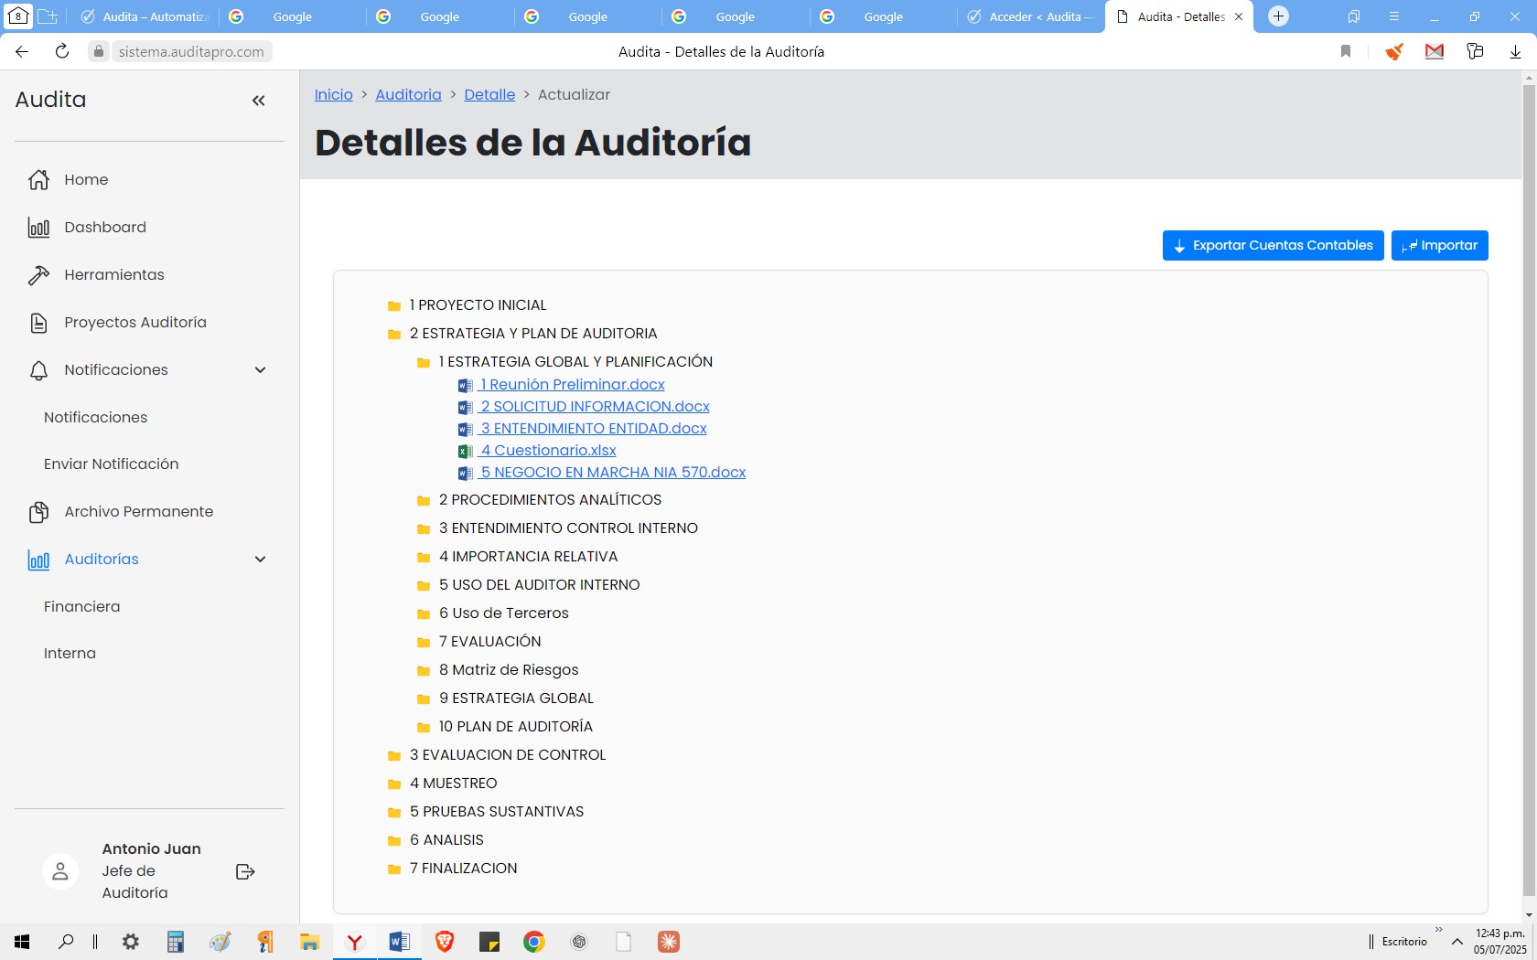Click the Archivo Permanente documents icon
Image resolution: width=1537 pixels, height=960 pixels.
38,512
